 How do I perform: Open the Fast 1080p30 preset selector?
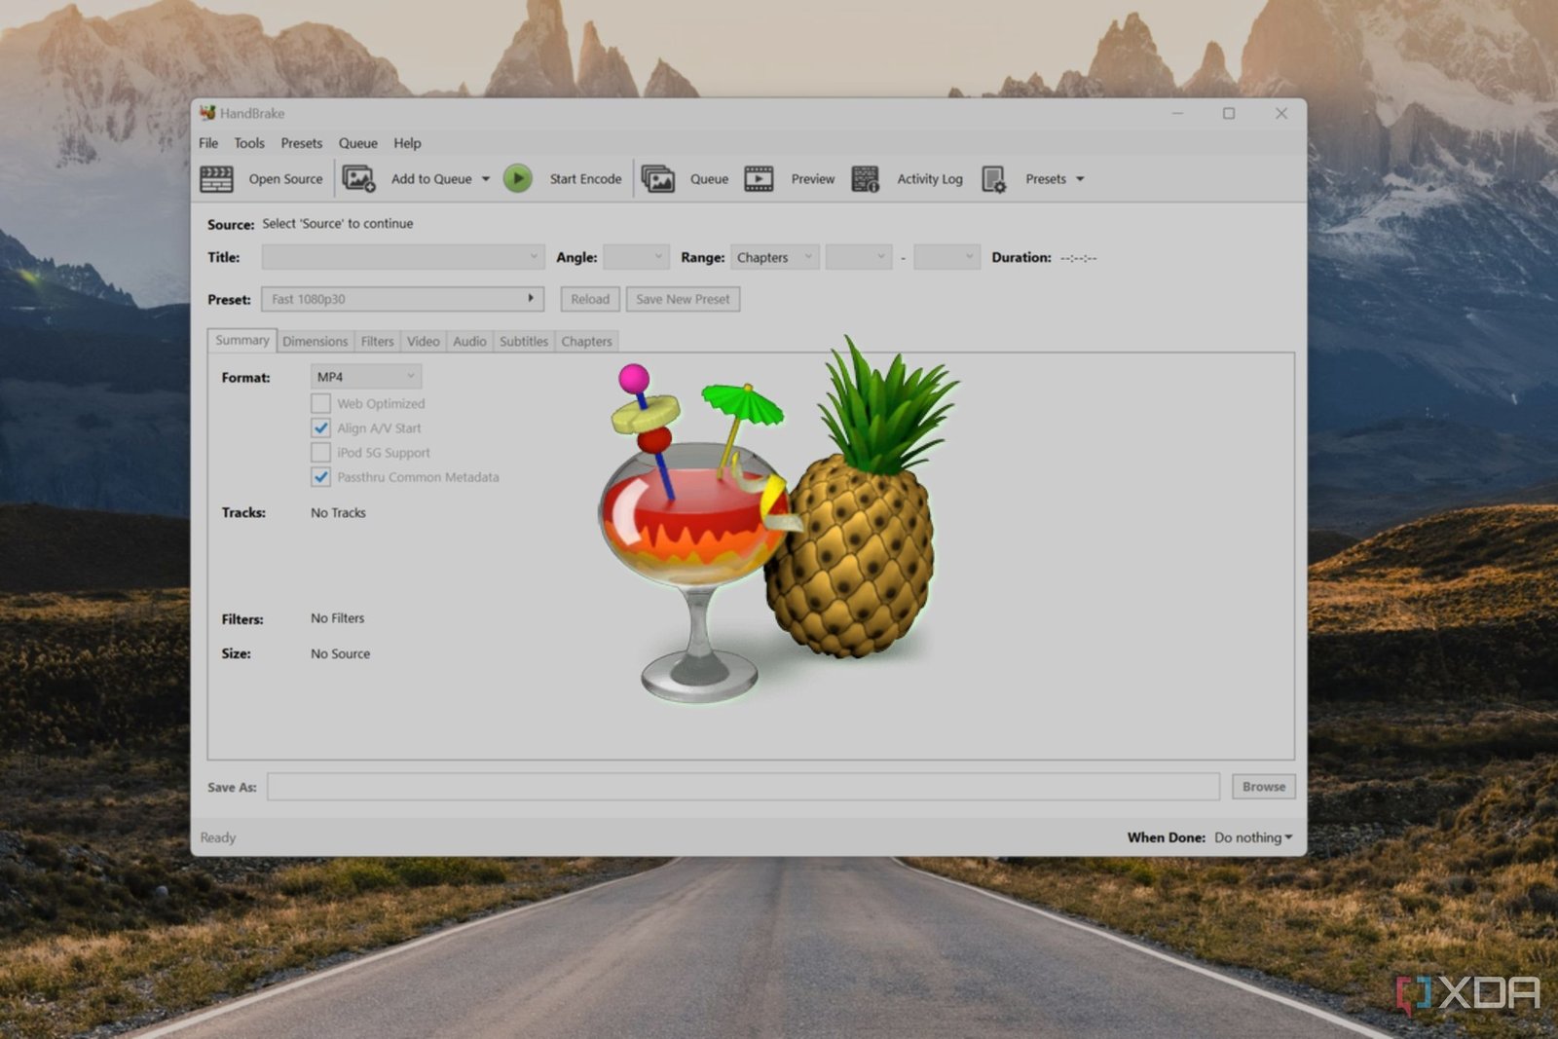click(402, 299)
